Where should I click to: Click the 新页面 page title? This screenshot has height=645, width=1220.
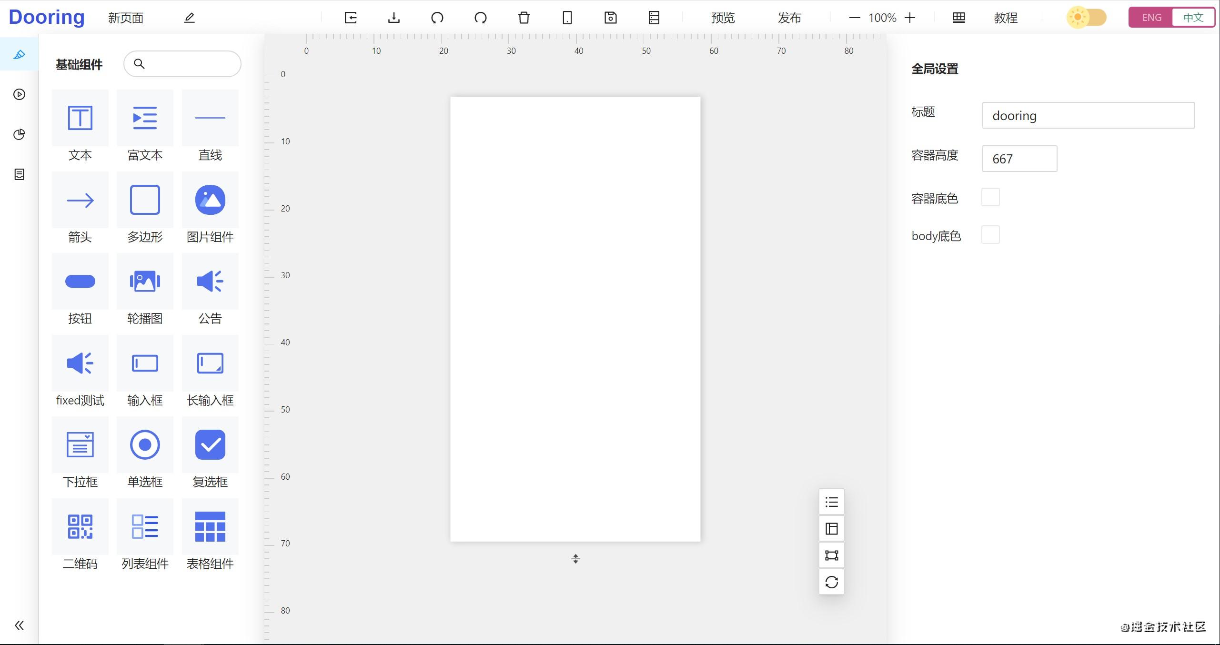(126, 18)
